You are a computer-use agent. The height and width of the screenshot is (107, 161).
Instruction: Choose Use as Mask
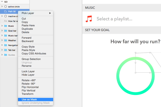35,100
